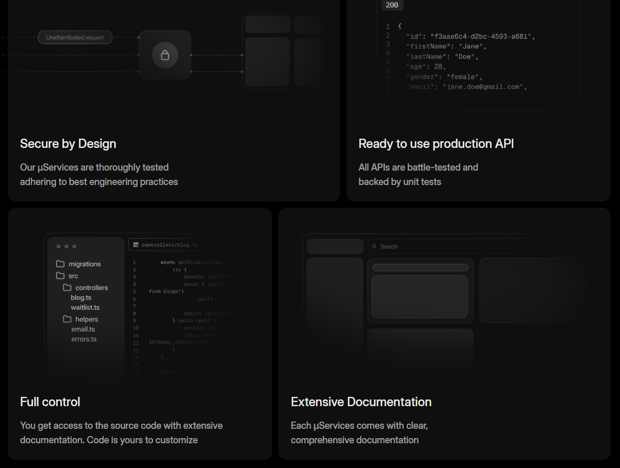This screenshot has width=620, height=468.
Task: Click the "Full control" heading
Action: click(x=50, y=402)
